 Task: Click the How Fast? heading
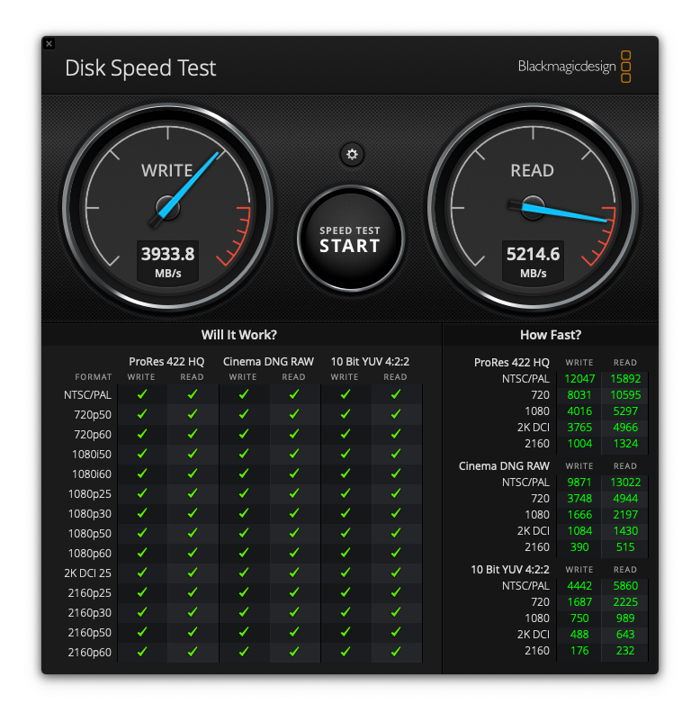(551, 335)
